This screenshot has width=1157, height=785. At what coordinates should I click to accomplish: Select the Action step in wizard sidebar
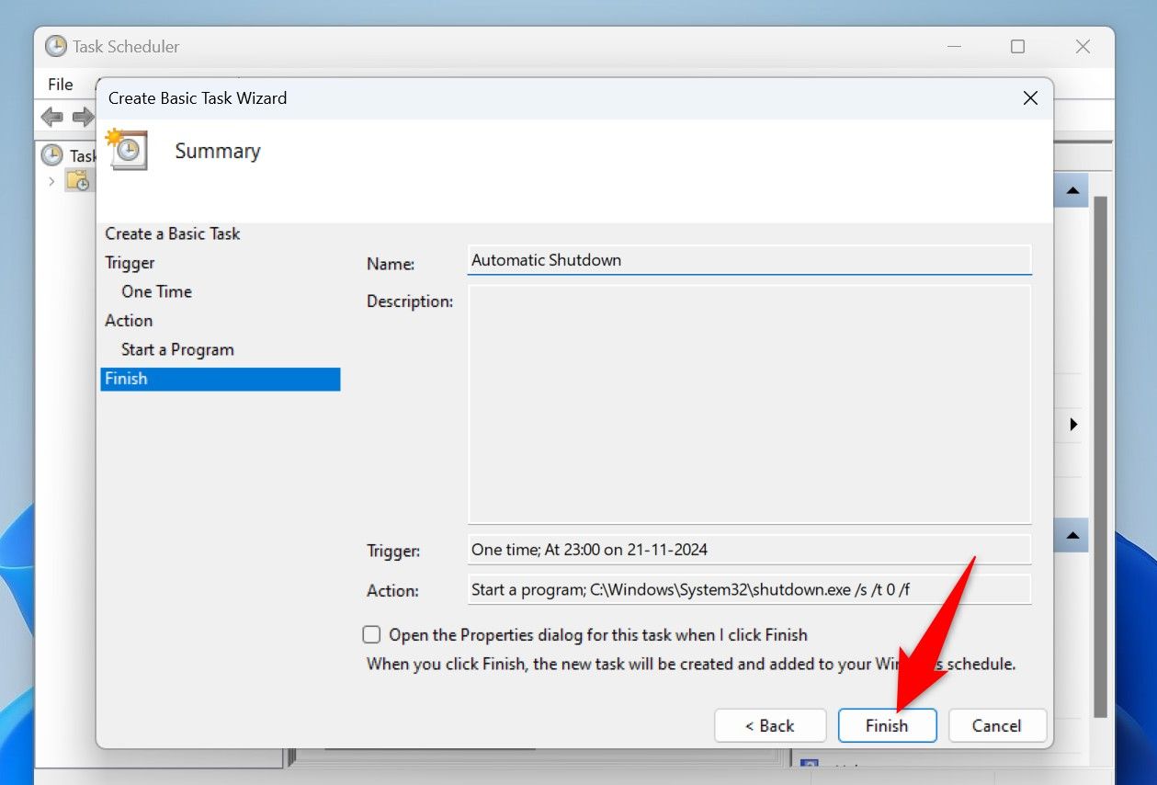(129, 321)
